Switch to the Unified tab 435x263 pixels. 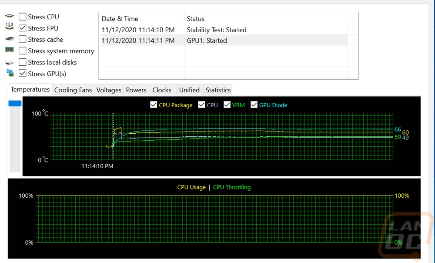tap(190, 90)
